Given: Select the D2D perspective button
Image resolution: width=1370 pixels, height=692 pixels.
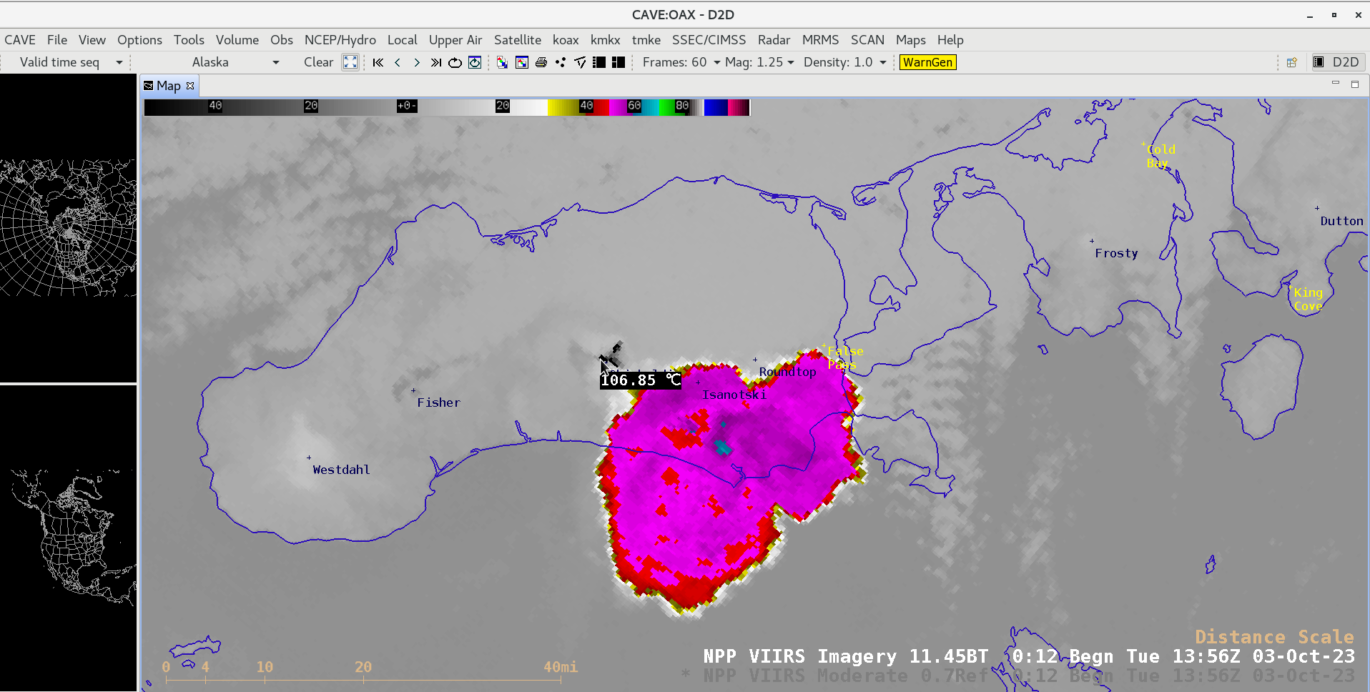Looking at the screenshot, I should pos(1336,62).
